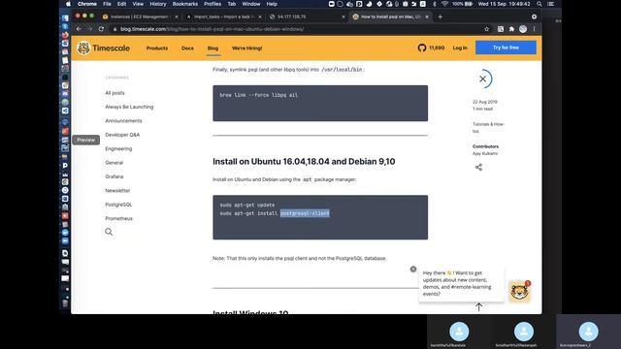Open the Chrome File menu
Screen dimensions: 621x349
coord(107,4)
